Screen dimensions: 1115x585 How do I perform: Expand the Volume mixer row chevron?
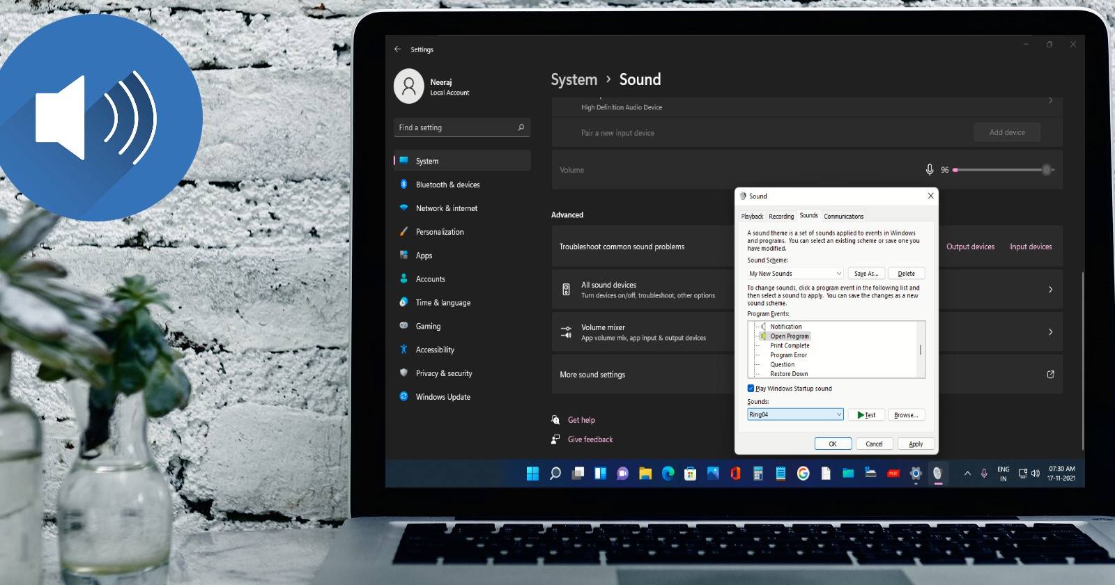pyautogui.click(x=1050, y=332)
